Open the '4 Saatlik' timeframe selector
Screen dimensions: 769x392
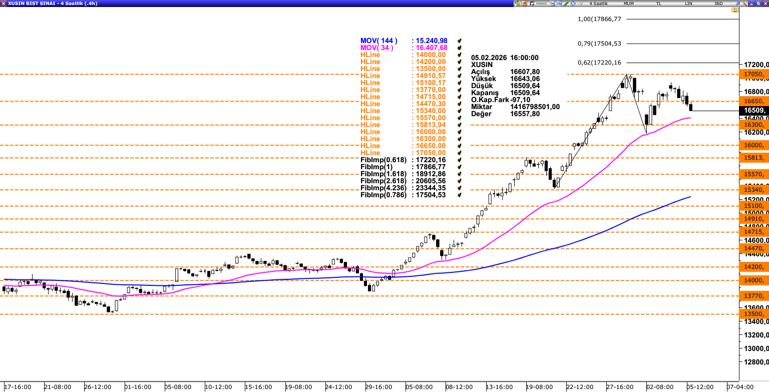(x=598, y=4)
